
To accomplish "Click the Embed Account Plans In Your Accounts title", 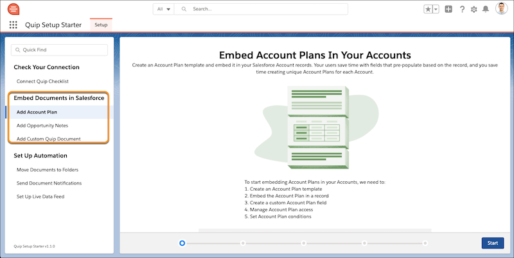I will click(315, 54).
